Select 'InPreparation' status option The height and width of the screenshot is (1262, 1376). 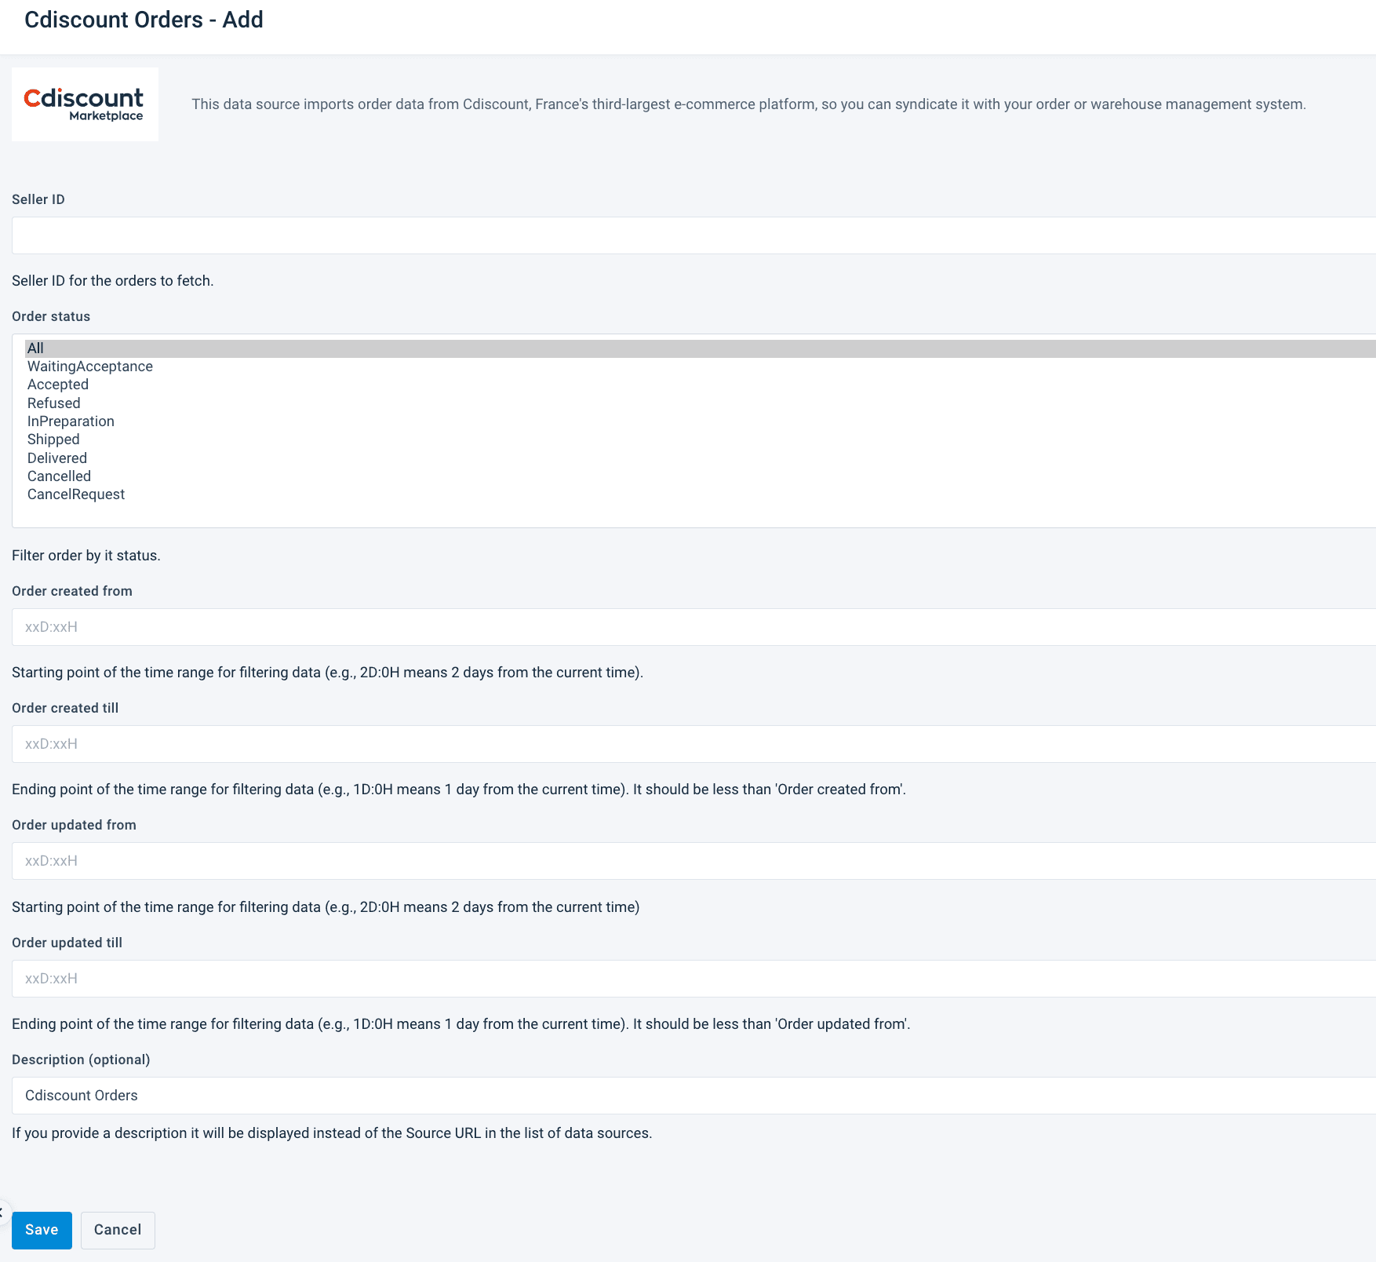click(x=71, y=421)
